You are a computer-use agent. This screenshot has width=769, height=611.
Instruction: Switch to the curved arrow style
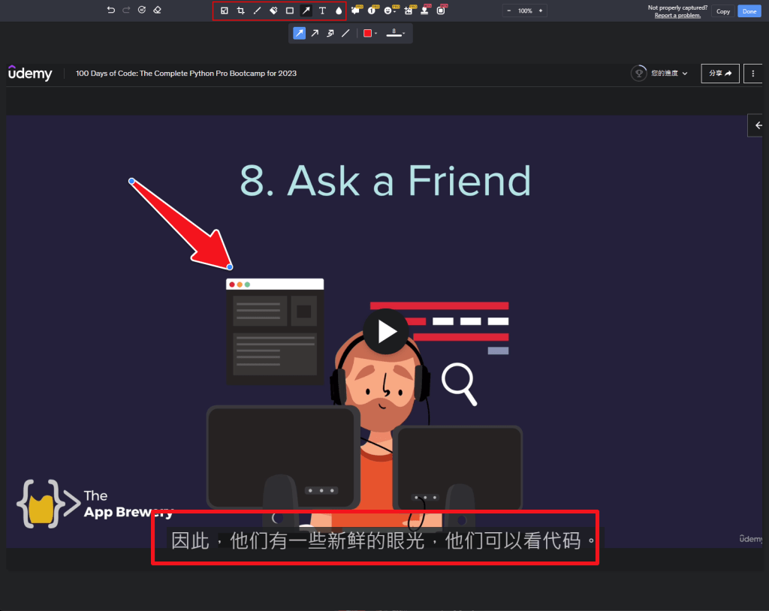330,33
